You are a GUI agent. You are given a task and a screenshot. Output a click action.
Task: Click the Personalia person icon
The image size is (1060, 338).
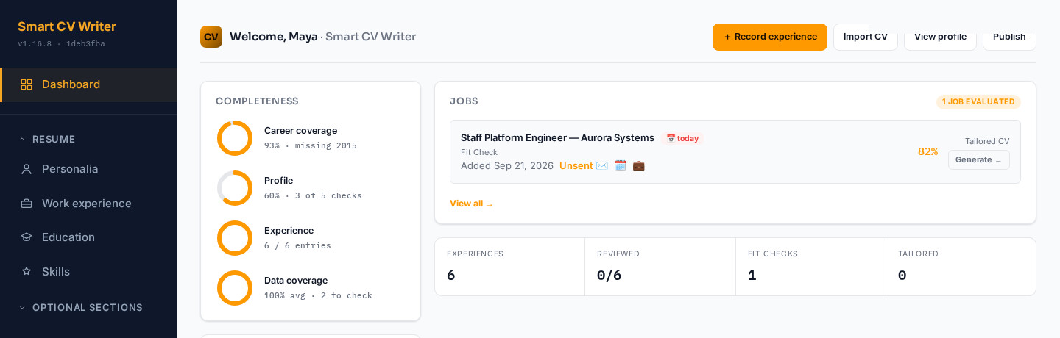pyautogui.click(x=26, y=169)
